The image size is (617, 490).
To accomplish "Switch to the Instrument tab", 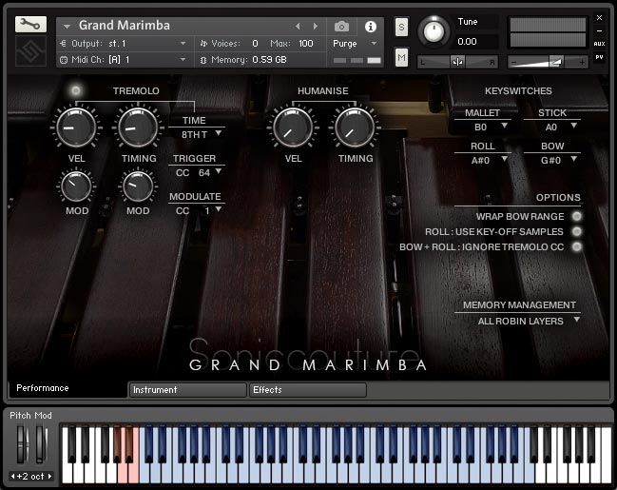I will point(188,390).
